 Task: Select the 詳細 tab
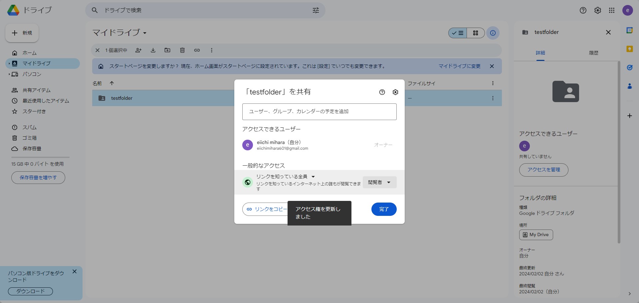(x=540, y=53)
